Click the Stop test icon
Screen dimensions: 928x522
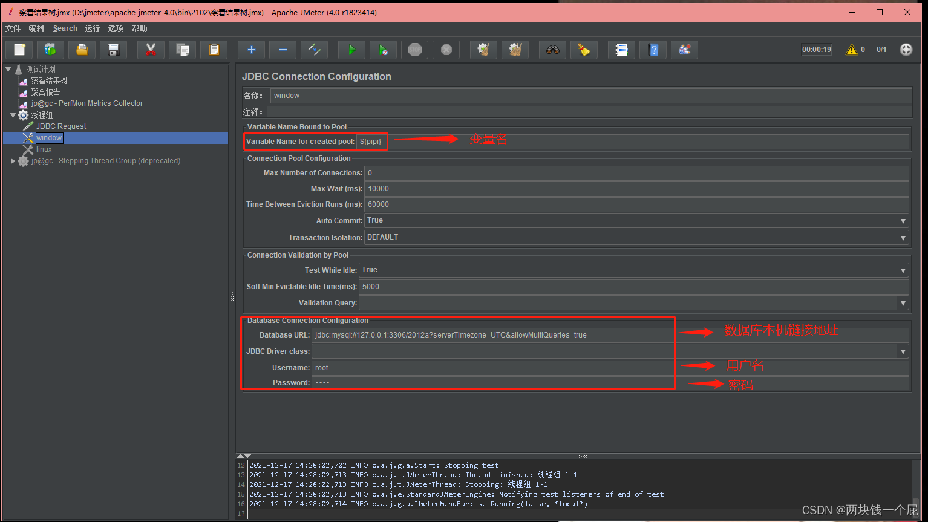tap(415, 50)
